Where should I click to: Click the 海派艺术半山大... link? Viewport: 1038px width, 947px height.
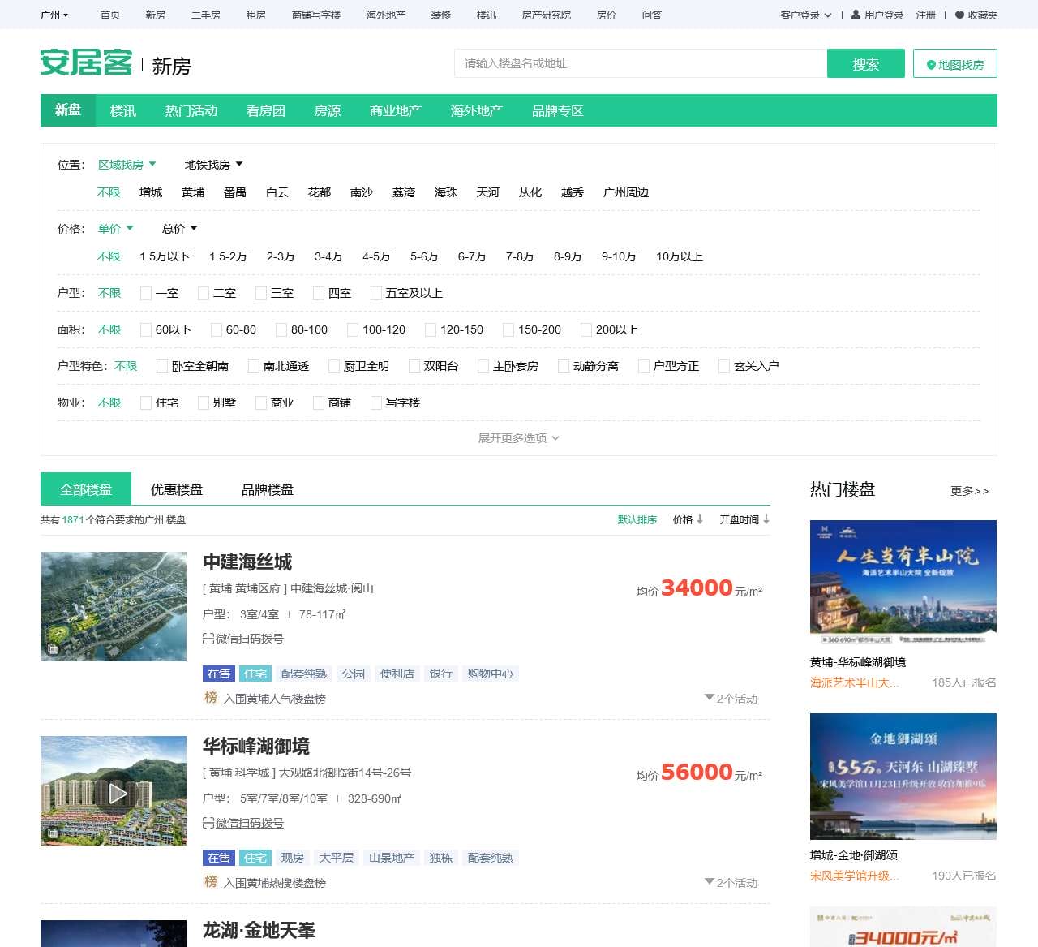[854, 682]
